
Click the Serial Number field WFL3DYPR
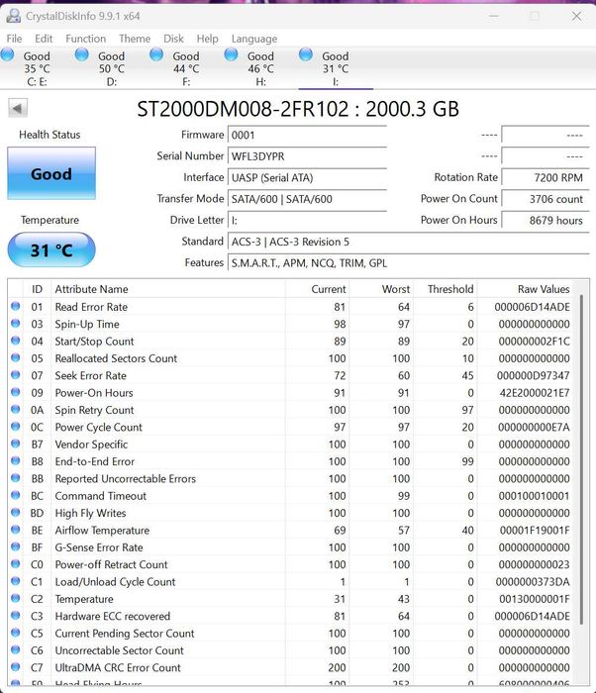coord(307,156)
